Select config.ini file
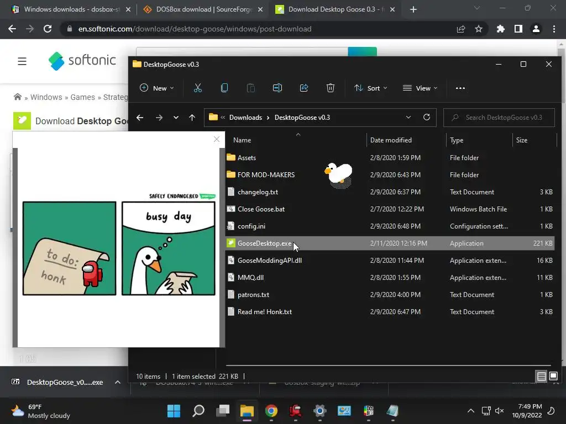This screenshot has width=566, height=424. pyautogui.click(x=390, y=226)
